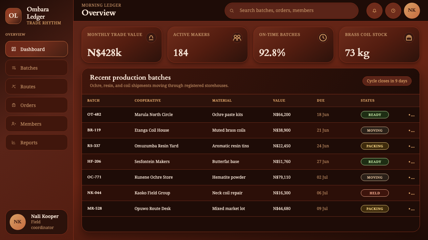The width and height of the screenshot is (428, 240).
Task: Click the Hematite powder material
Action: [x=229, y=177]
